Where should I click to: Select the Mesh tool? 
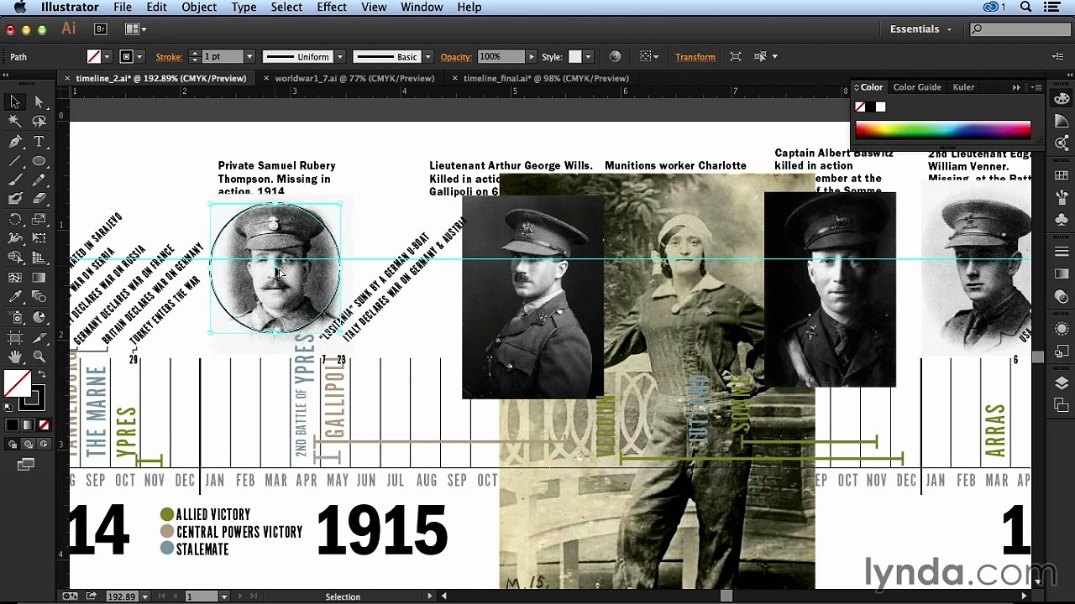click(x=15, y=278)
